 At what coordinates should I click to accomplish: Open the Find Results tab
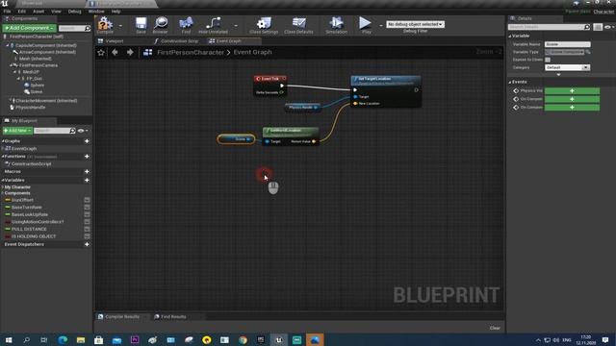(173, 316)
